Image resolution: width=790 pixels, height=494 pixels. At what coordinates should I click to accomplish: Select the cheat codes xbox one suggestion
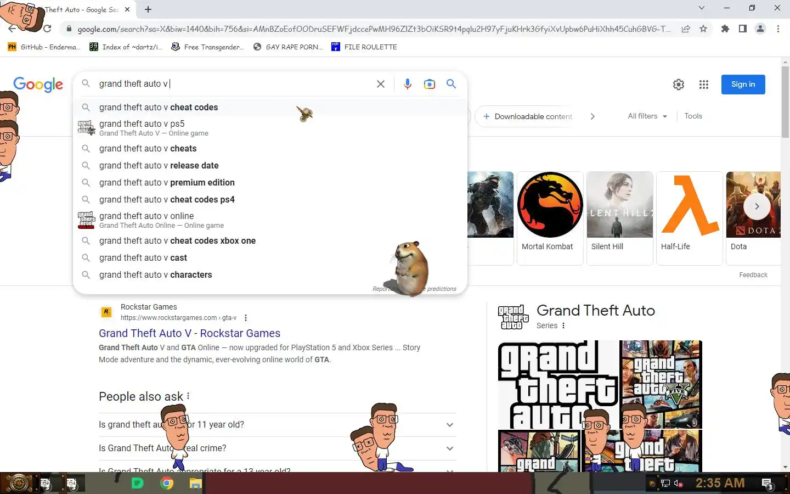(270, 240)
